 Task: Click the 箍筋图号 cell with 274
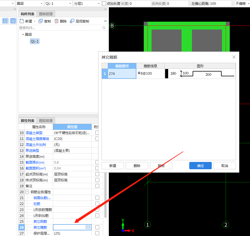point(122,74)
